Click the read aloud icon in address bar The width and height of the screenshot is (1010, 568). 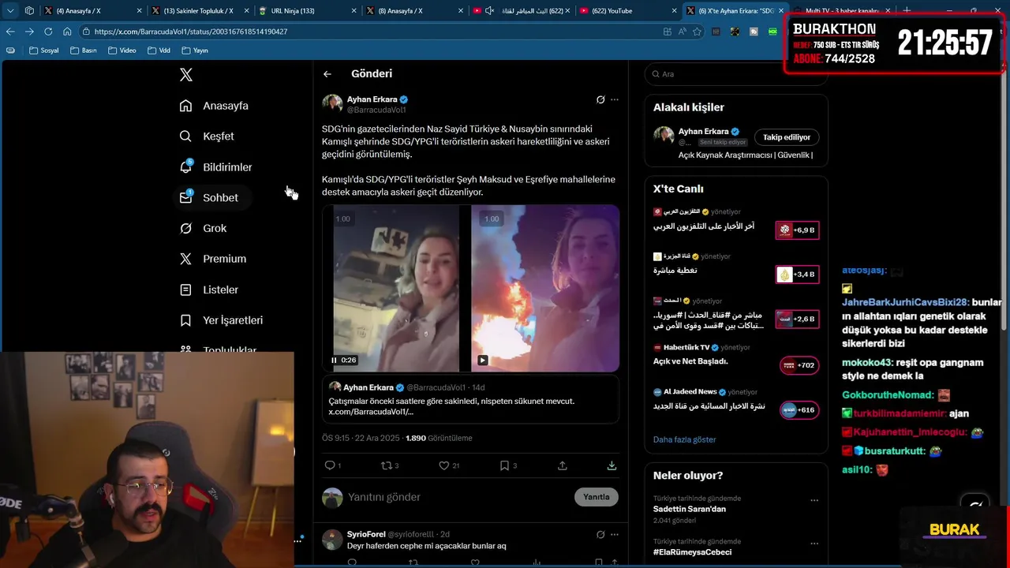pos(682,32)
